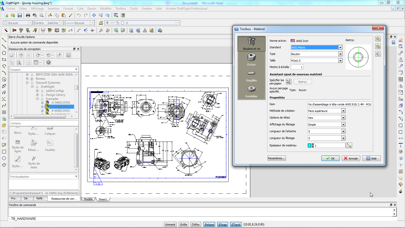Open Options de têtes dropdown
This screenshot has width=405, height=228.
click(343, 118)
